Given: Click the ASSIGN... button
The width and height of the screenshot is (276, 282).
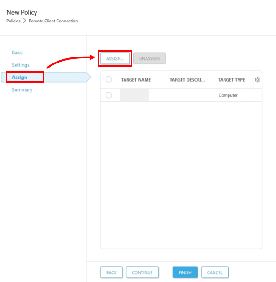Looking at the screenshot, I should [x=115, y=58].
